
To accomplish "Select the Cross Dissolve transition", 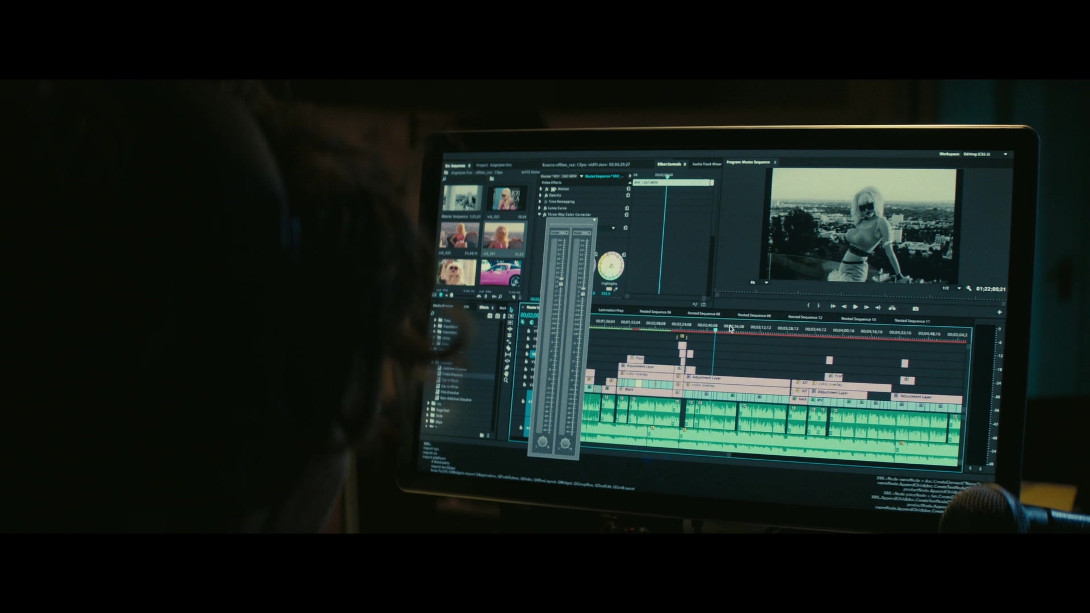I will pyautogui.click(x=452, y=375).
